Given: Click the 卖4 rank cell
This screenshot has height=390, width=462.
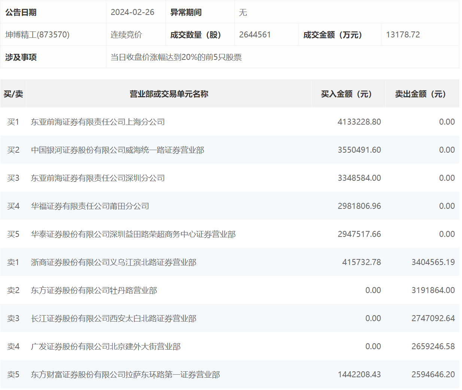Looking at the screenshot, I should 13,347.
